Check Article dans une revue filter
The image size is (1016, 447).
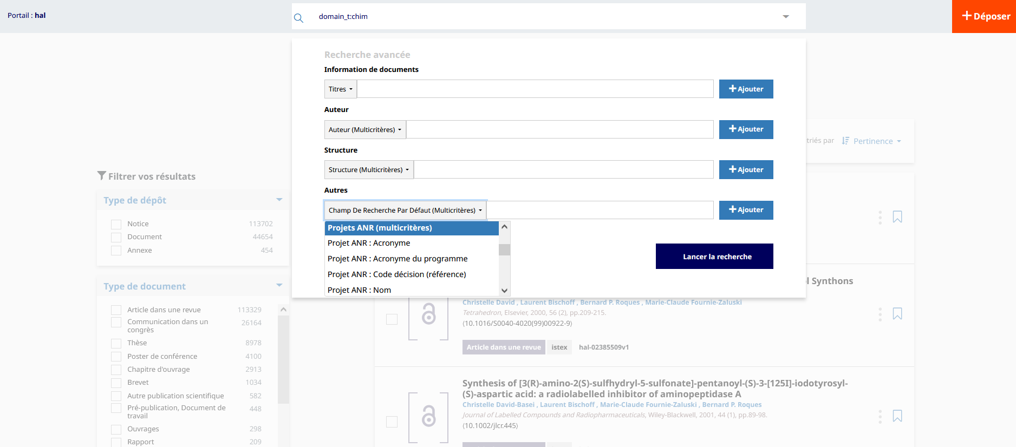coord(116,310)
